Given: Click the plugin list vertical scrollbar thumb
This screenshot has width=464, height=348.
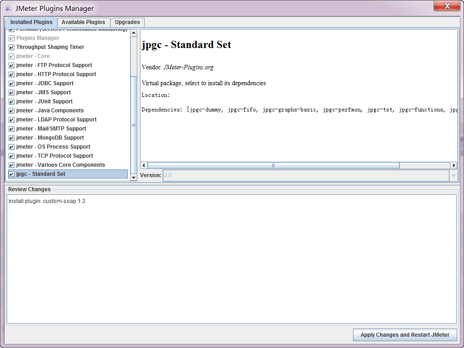Looking at the screenshot, I should click(x=134, y=125).
